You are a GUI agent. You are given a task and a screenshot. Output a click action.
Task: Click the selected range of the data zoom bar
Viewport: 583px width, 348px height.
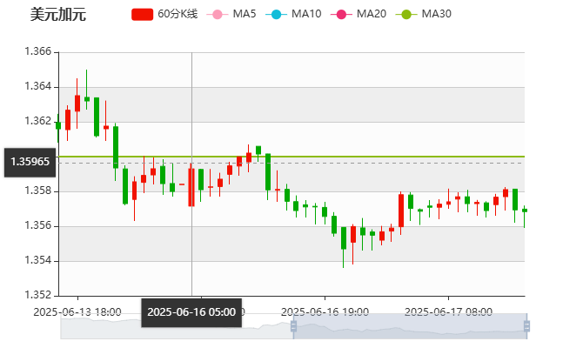(x=410, y=326)
